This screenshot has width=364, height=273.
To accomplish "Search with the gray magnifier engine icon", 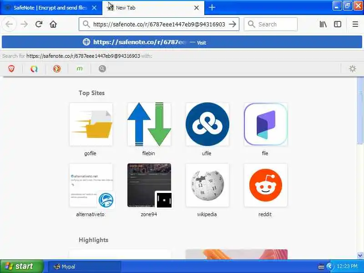I will click(102, 69).
